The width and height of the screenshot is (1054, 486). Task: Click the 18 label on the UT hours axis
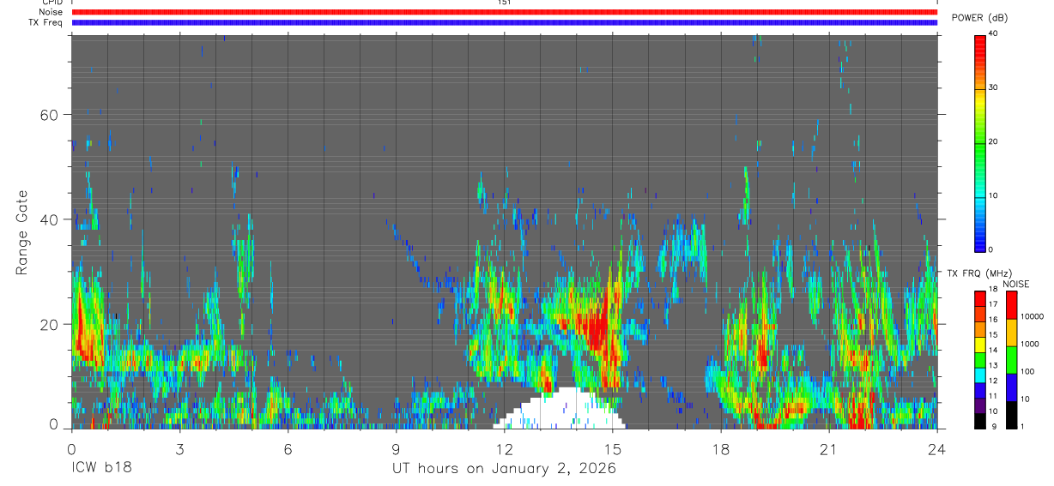(x=721, y=449)
